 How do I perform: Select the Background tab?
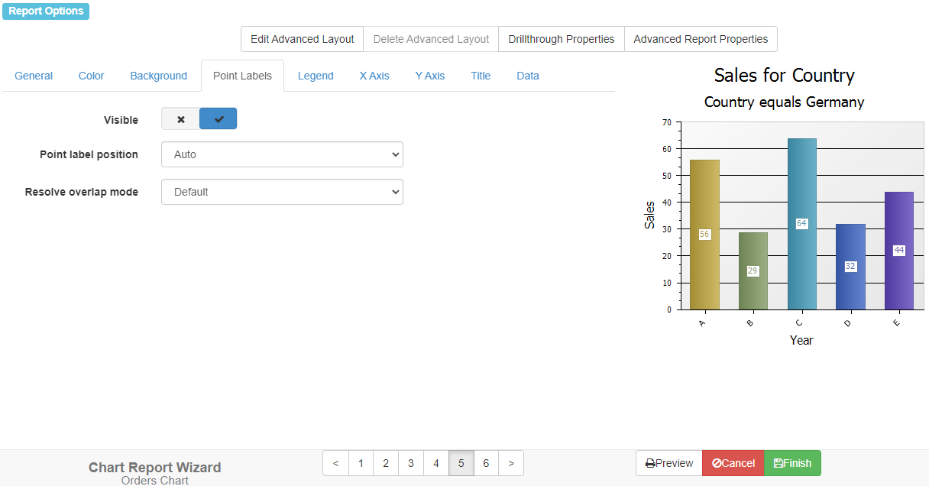click(158, 76)
